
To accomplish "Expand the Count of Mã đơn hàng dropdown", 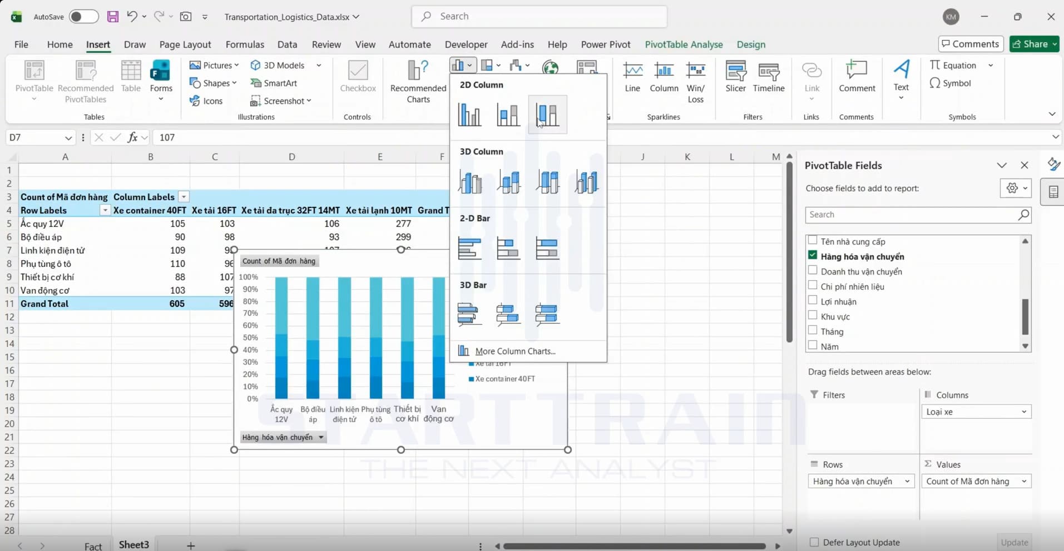I will 1024,481.
